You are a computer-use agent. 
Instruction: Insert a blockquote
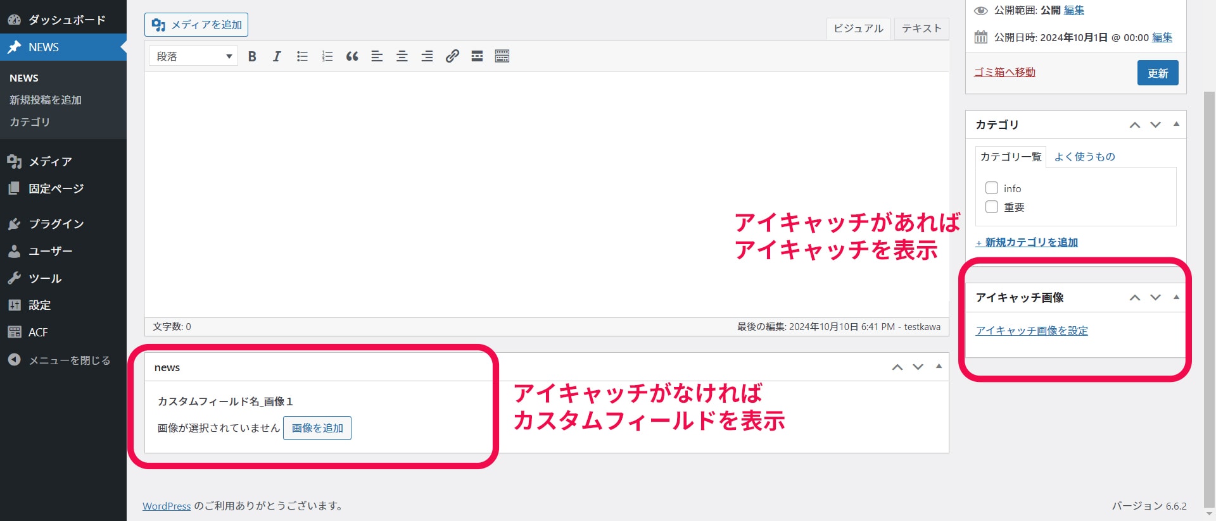352,56
